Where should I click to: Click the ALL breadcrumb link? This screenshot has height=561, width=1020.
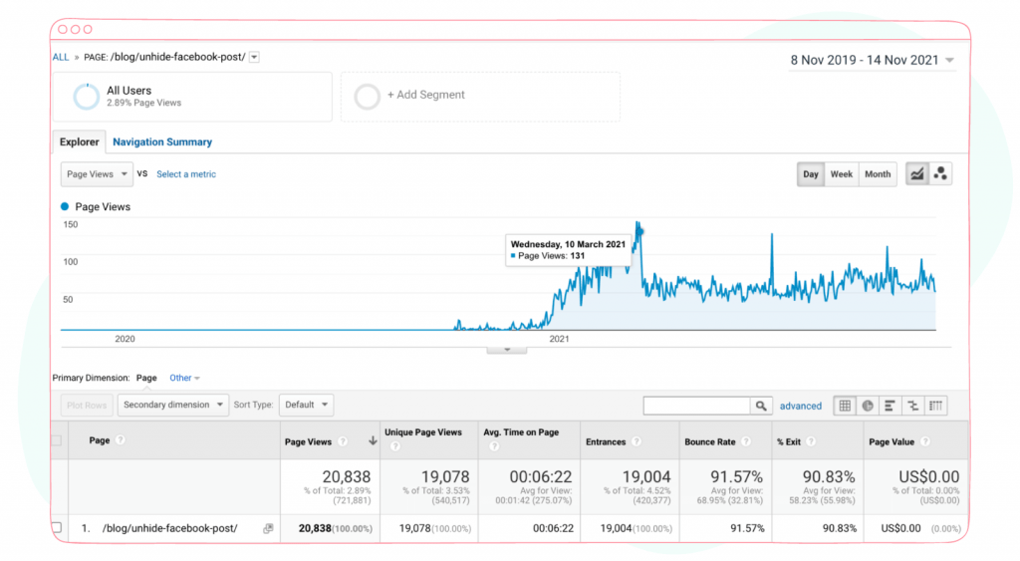61,57
